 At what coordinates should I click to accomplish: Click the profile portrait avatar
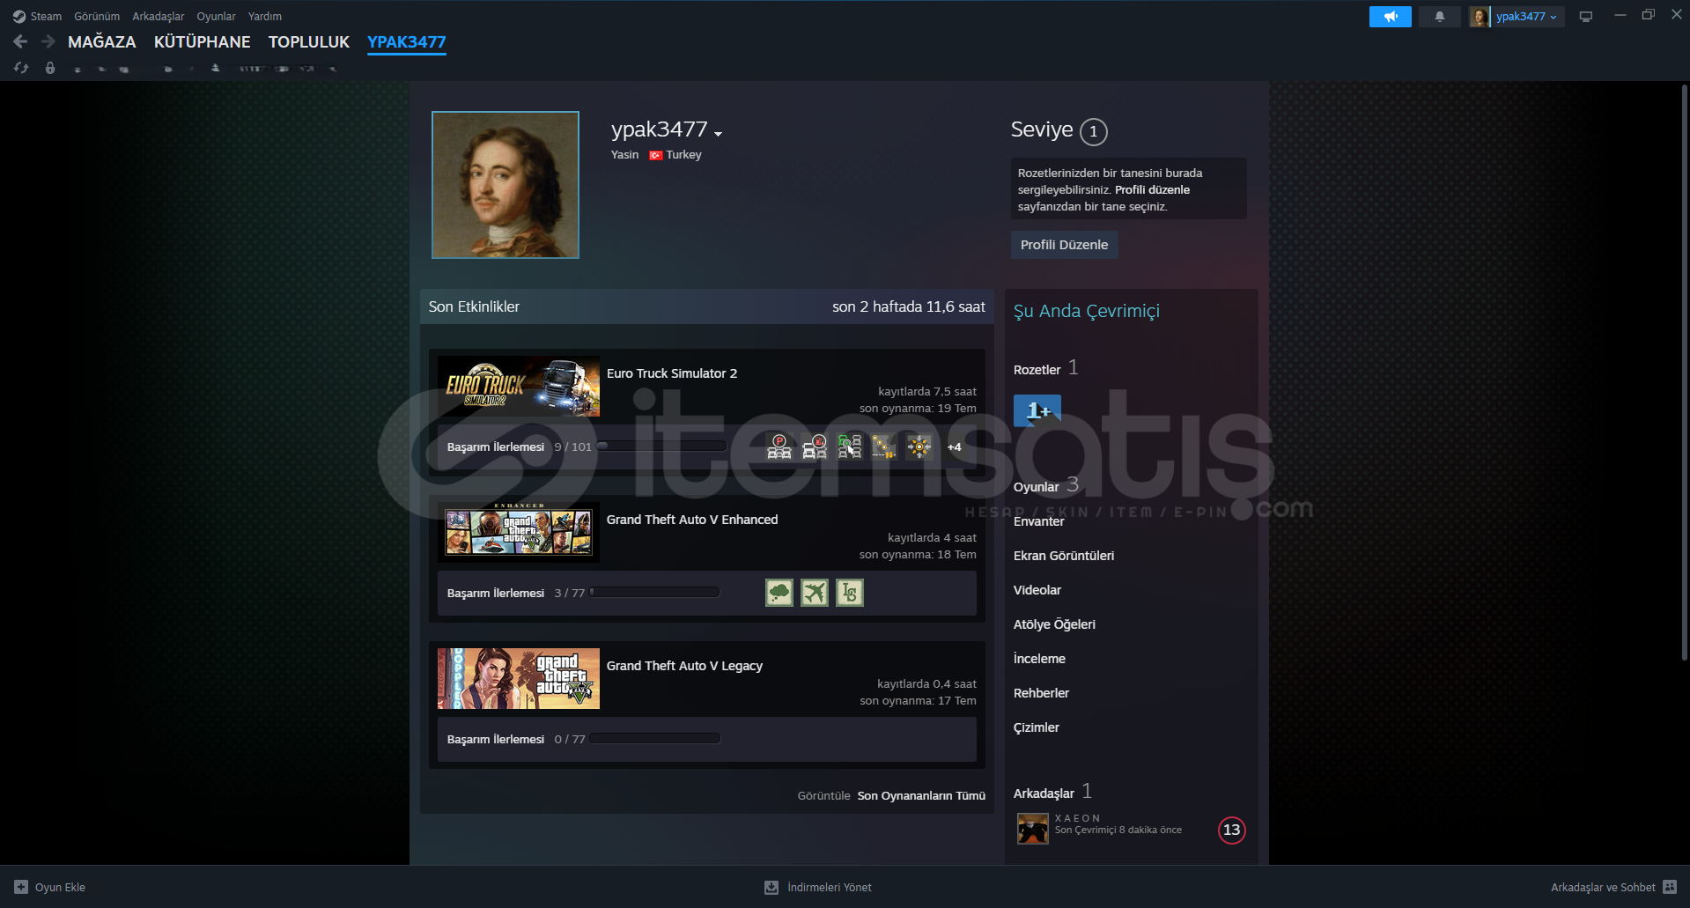click(506, 185)
